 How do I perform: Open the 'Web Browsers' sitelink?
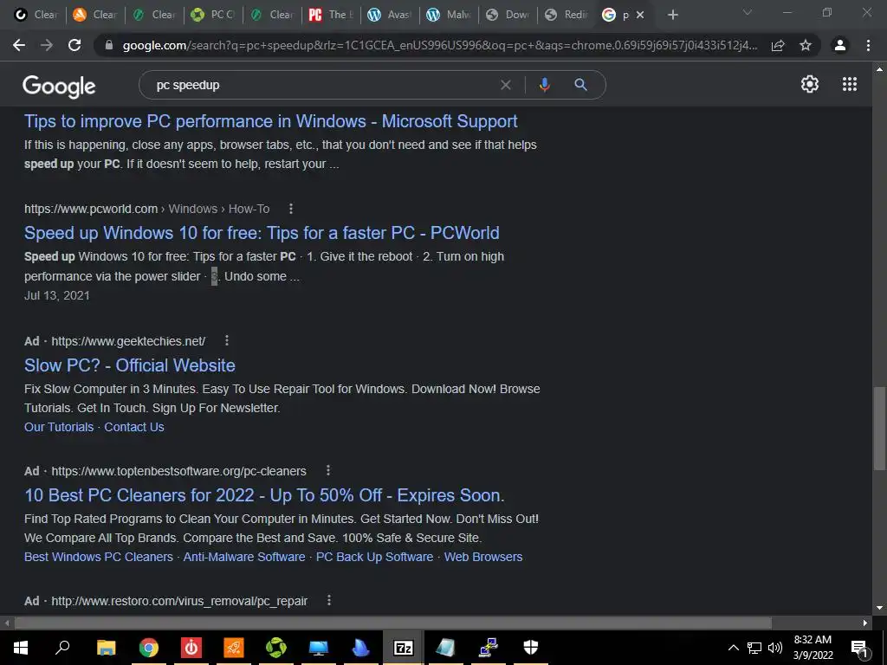[x=483, y=557]
